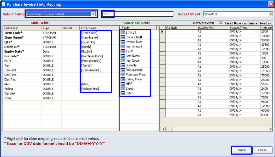275x157 pixels.
Task: Click the [Item Amount] mapping cell
Action: click(x=99, y=70)
